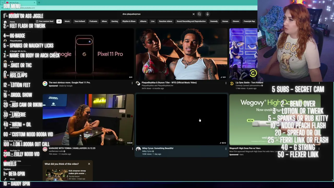Select the Mixes chip
The image size is (334, 188).
pos(104,21)
